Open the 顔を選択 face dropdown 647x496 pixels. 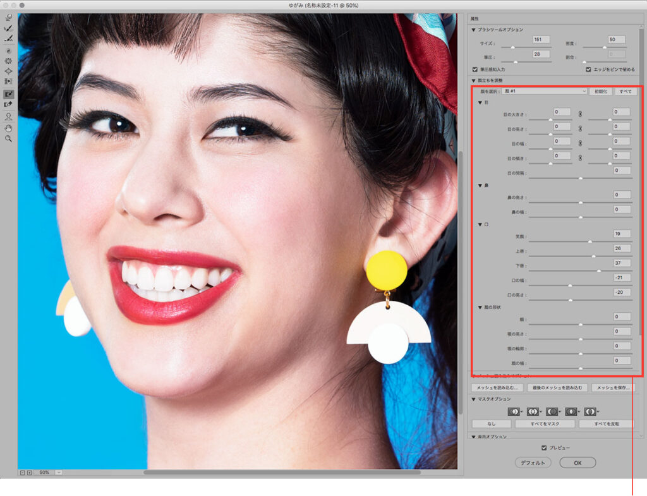(x=544, y=91)
